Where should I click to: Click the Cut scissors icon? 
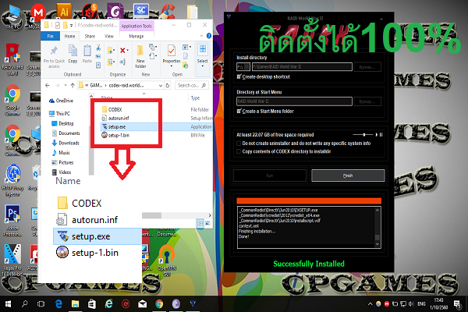[x=98, y=47]
